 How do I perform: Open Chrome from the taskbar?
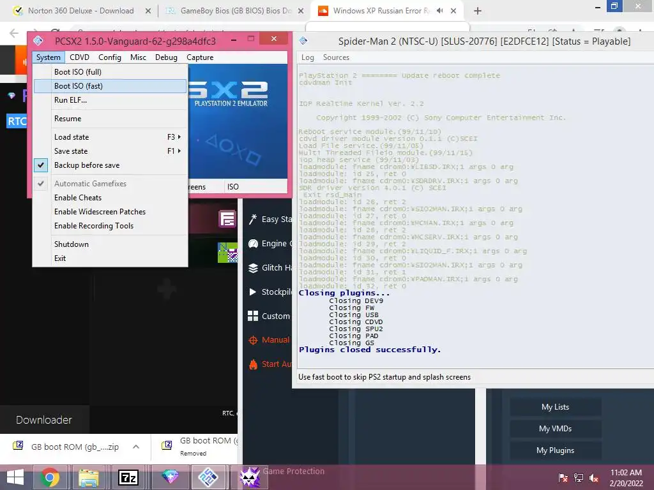coord(50,477)
